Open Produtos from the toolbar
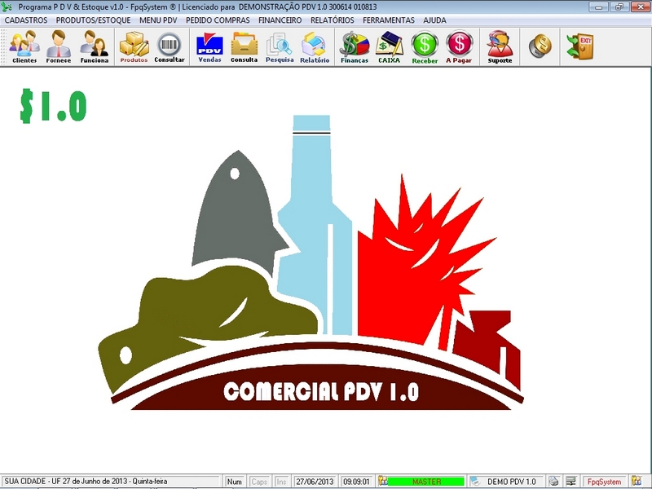 click(134, 46)
